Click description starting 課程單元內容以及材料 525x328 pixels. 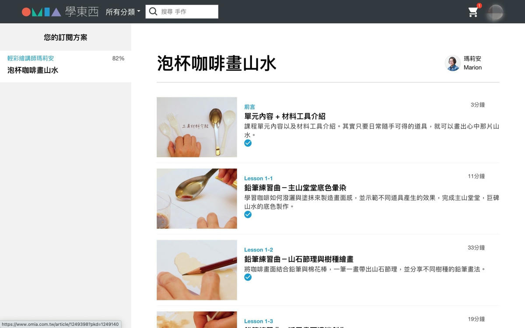(371, 131)
